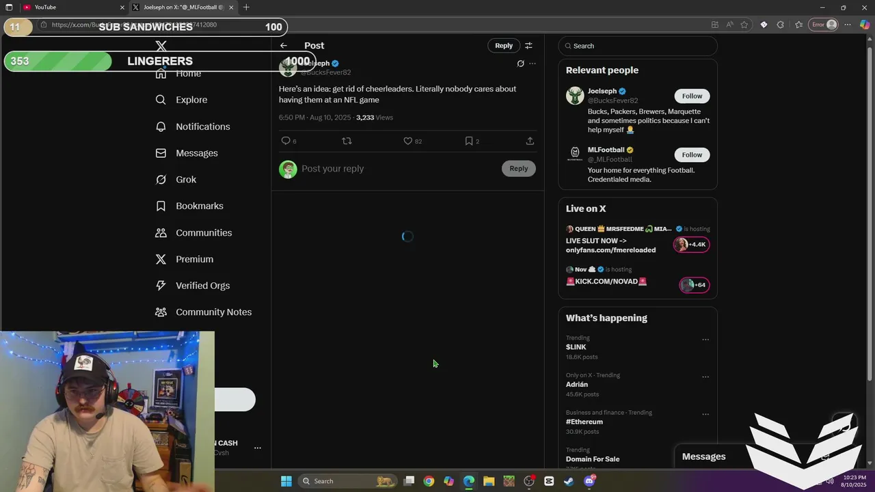The image size is (875, 492).
Task: Close the YouTube browser tab
Action: pos(122,8)
